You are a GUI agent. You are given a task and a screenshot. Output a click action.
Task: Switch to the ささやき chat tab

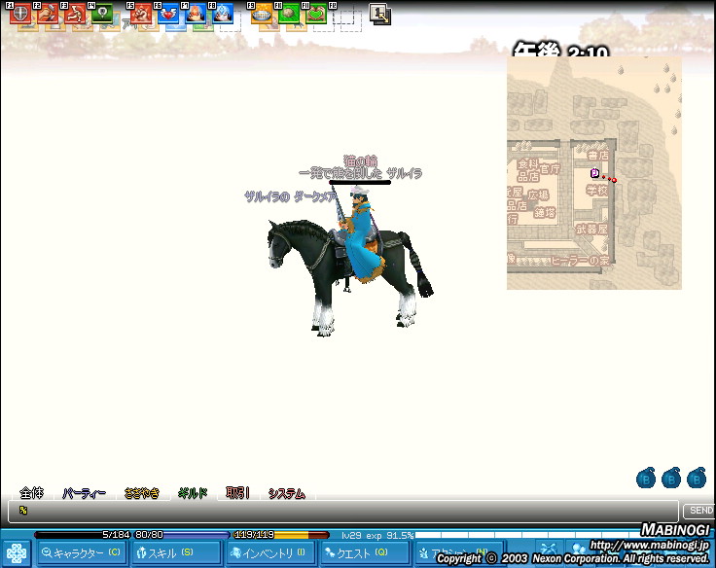pos(142,493)
